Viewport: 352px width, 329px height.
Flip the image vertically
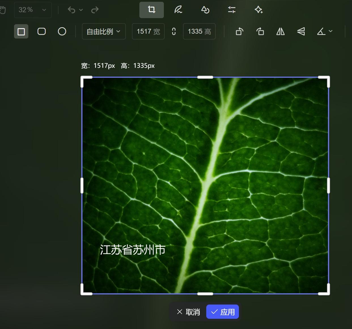pos(301,31)
